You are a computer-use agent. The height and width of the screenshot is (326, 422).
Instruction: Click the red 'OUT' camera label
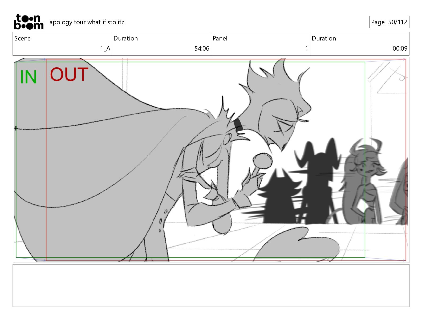point(69,74)
